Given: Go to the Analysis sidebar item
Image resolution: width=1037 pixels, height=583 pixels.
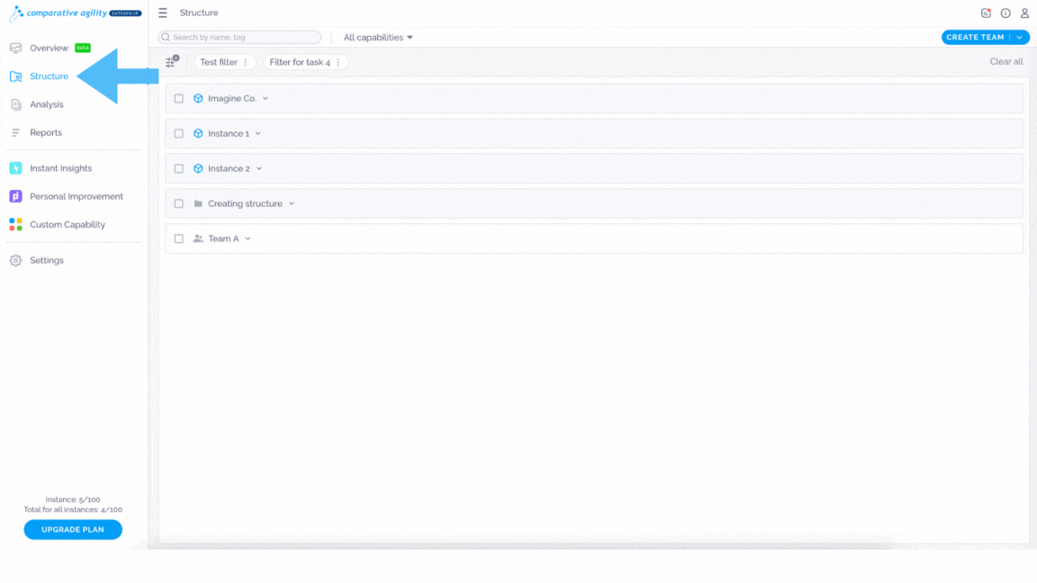Looking at the screenshot, I should [x=46, y=104].
